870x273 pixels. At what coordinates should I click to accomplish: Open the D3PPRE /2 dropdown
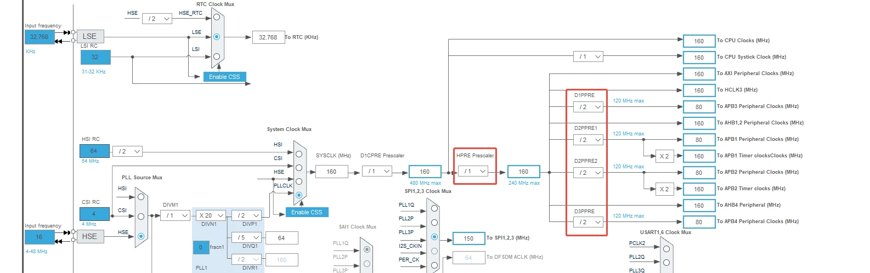(589, 222)
